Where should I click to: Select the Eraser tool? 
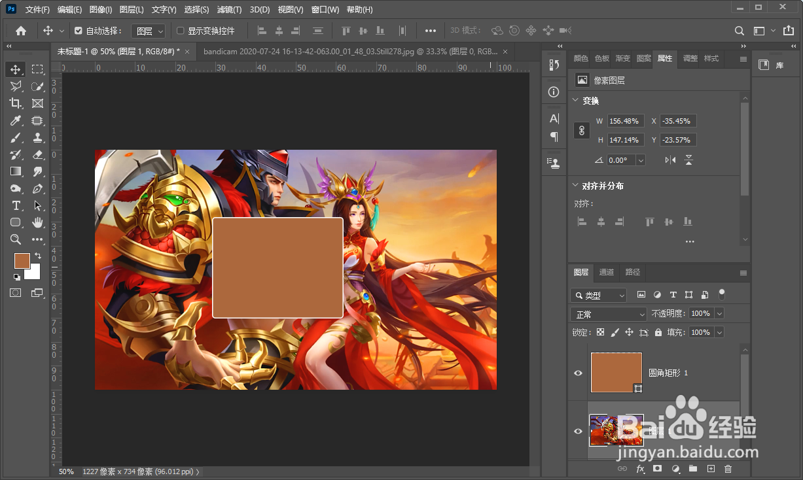[37, 154]
